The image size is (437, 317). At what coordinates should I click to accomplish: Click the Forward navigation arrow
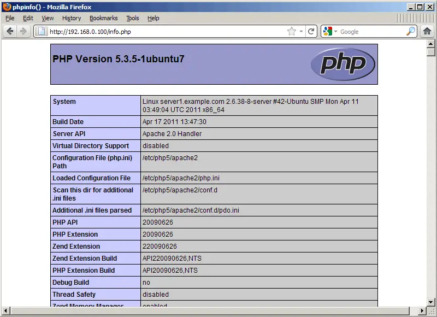tap(23, 31)
